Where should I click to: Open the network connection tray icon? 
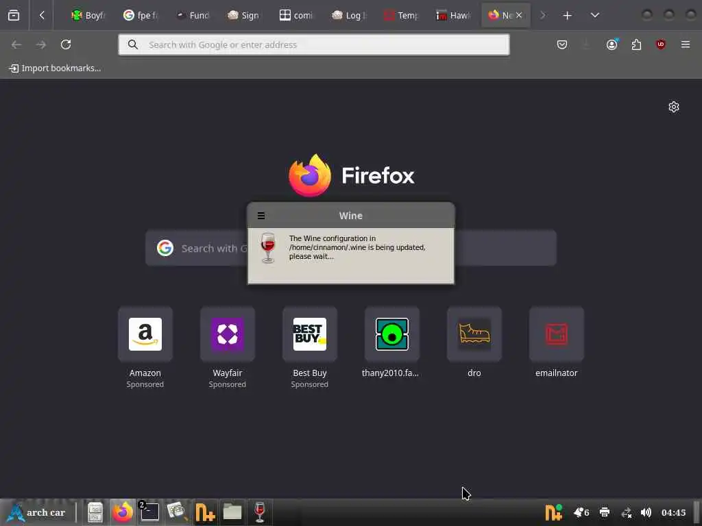tap(627, 512)
